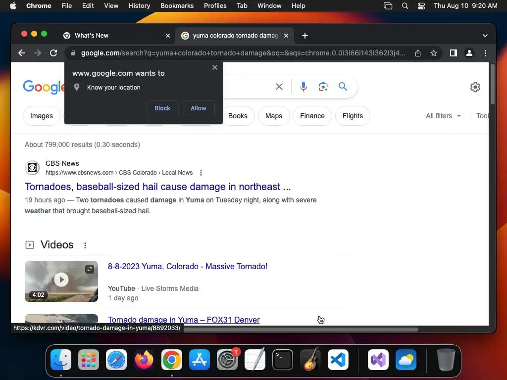Start voice search with microphone icon
The width and height of the screenshot is (507, 380).
pyautogui.click(x=304, y=87)
